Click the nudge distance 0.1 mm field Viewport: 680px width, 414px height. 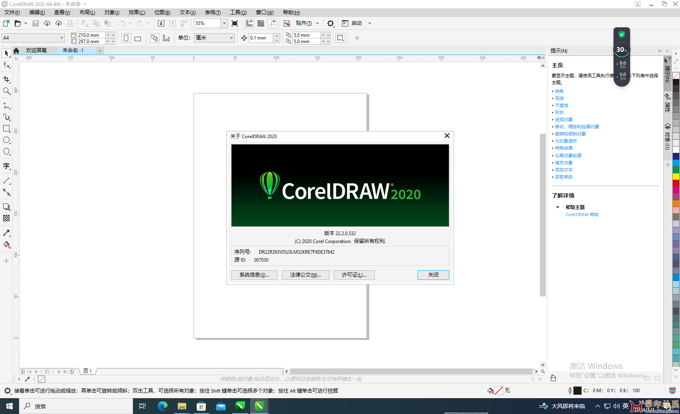(260, 38)
